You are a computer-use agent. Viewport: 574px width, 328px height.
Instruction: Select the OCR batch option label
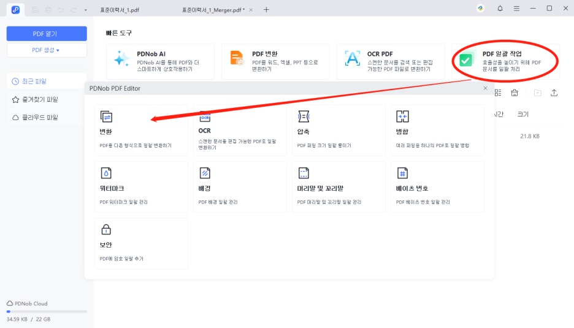tap(205, 131)
